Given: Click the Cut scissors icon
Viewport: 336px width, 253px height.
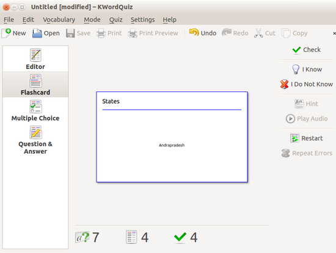Looking at the screenshot, I should 258,33.
